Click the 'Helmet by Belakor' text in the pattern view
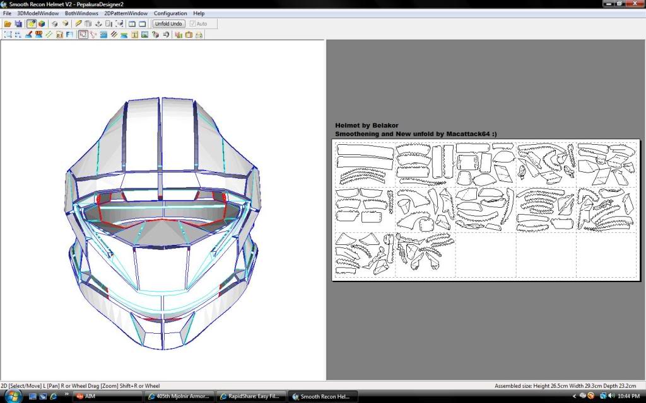The image size is (646, 403). tap(367, 125)
